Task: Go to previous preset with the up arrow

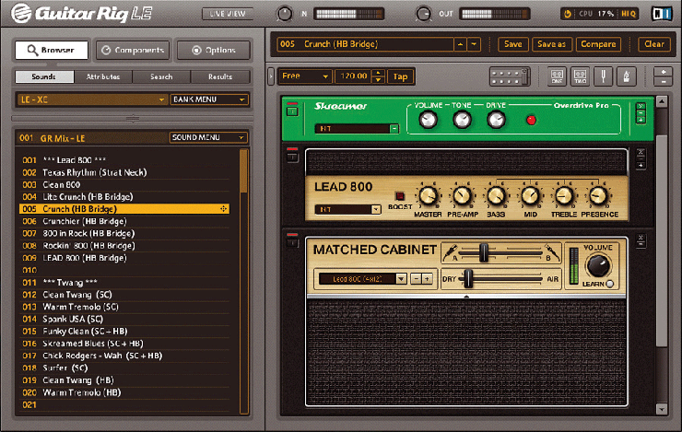Action: 460,44
